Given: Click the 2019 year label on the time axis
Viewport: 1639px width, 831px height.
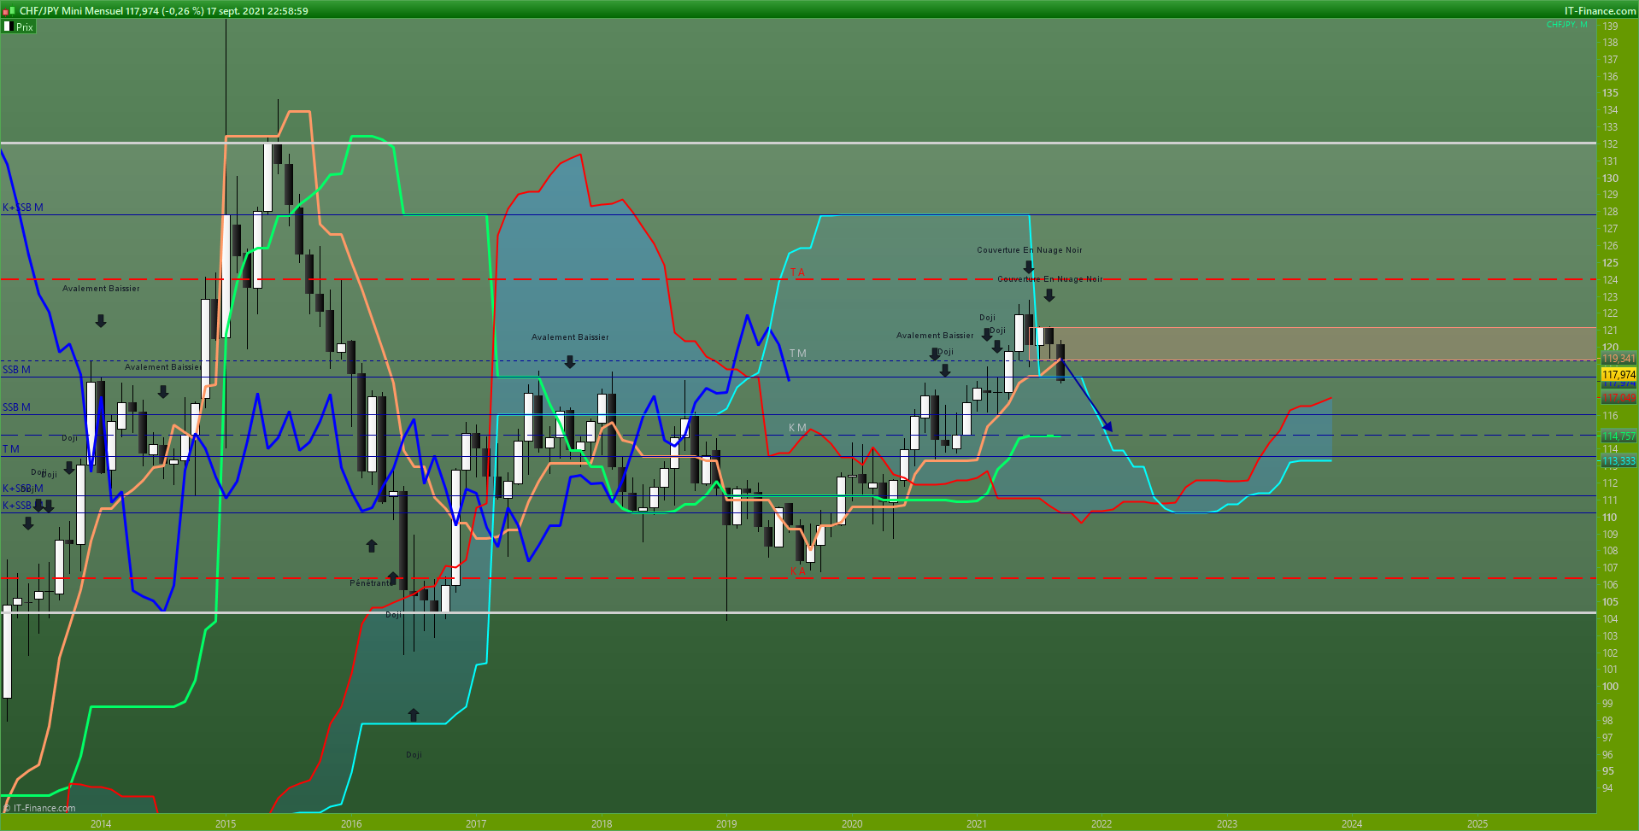Looking at the screenshot, I should (x=726, y=824).
